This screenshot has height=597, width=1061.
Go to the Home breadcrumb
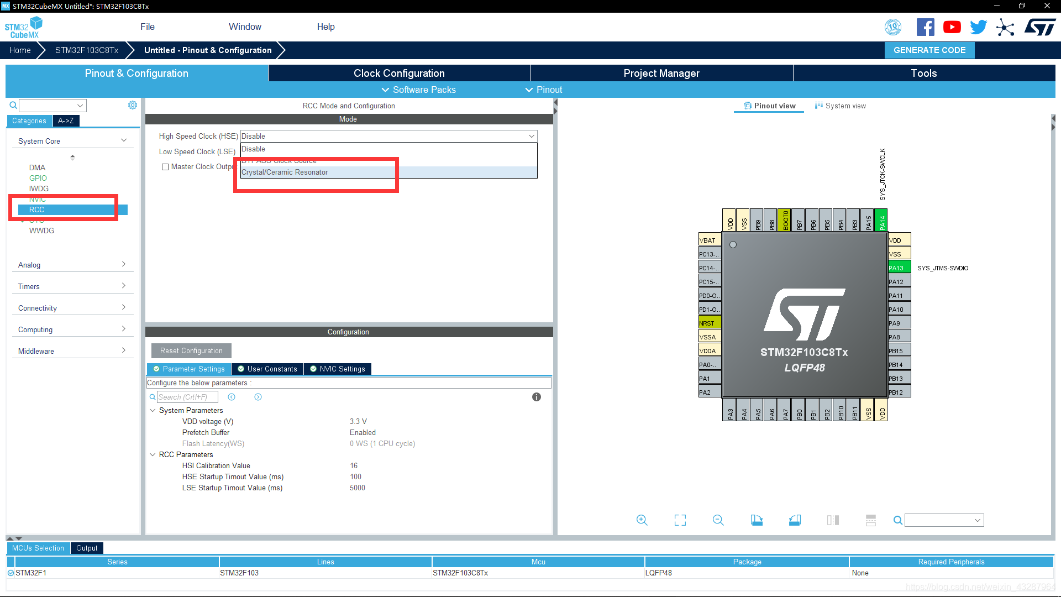pyautogui.click(x=20, y=50)
